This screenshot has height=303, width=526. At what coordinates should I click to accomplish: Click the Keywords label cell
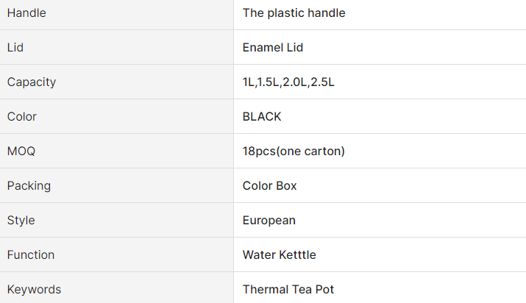coord(34,290)
